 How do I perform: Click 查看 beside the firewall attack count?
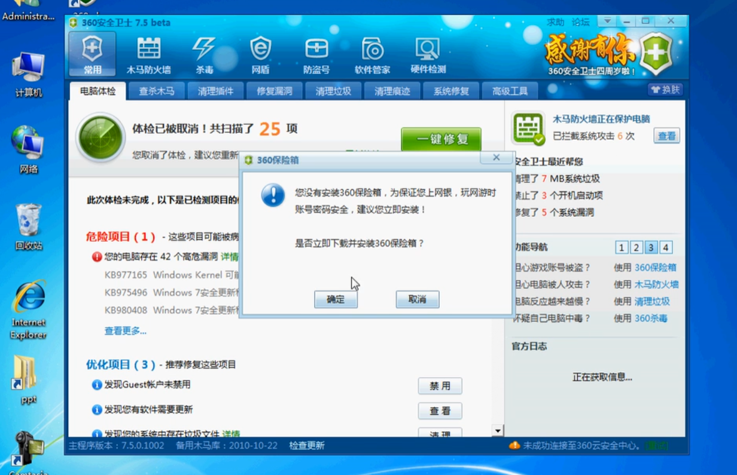(x=666, y=136)
